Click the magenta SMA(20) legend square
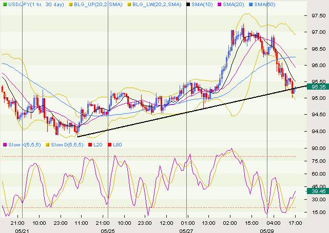This screenshot has height=233, width=329. click(220, 5)
